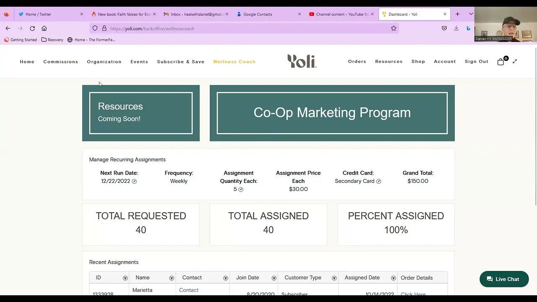Click the Sign Out link

[477, 61]
